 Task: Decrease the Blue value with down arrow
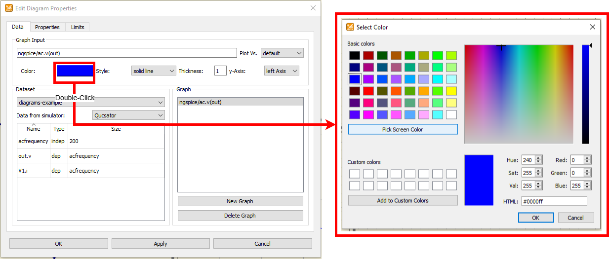click(587, 188)
